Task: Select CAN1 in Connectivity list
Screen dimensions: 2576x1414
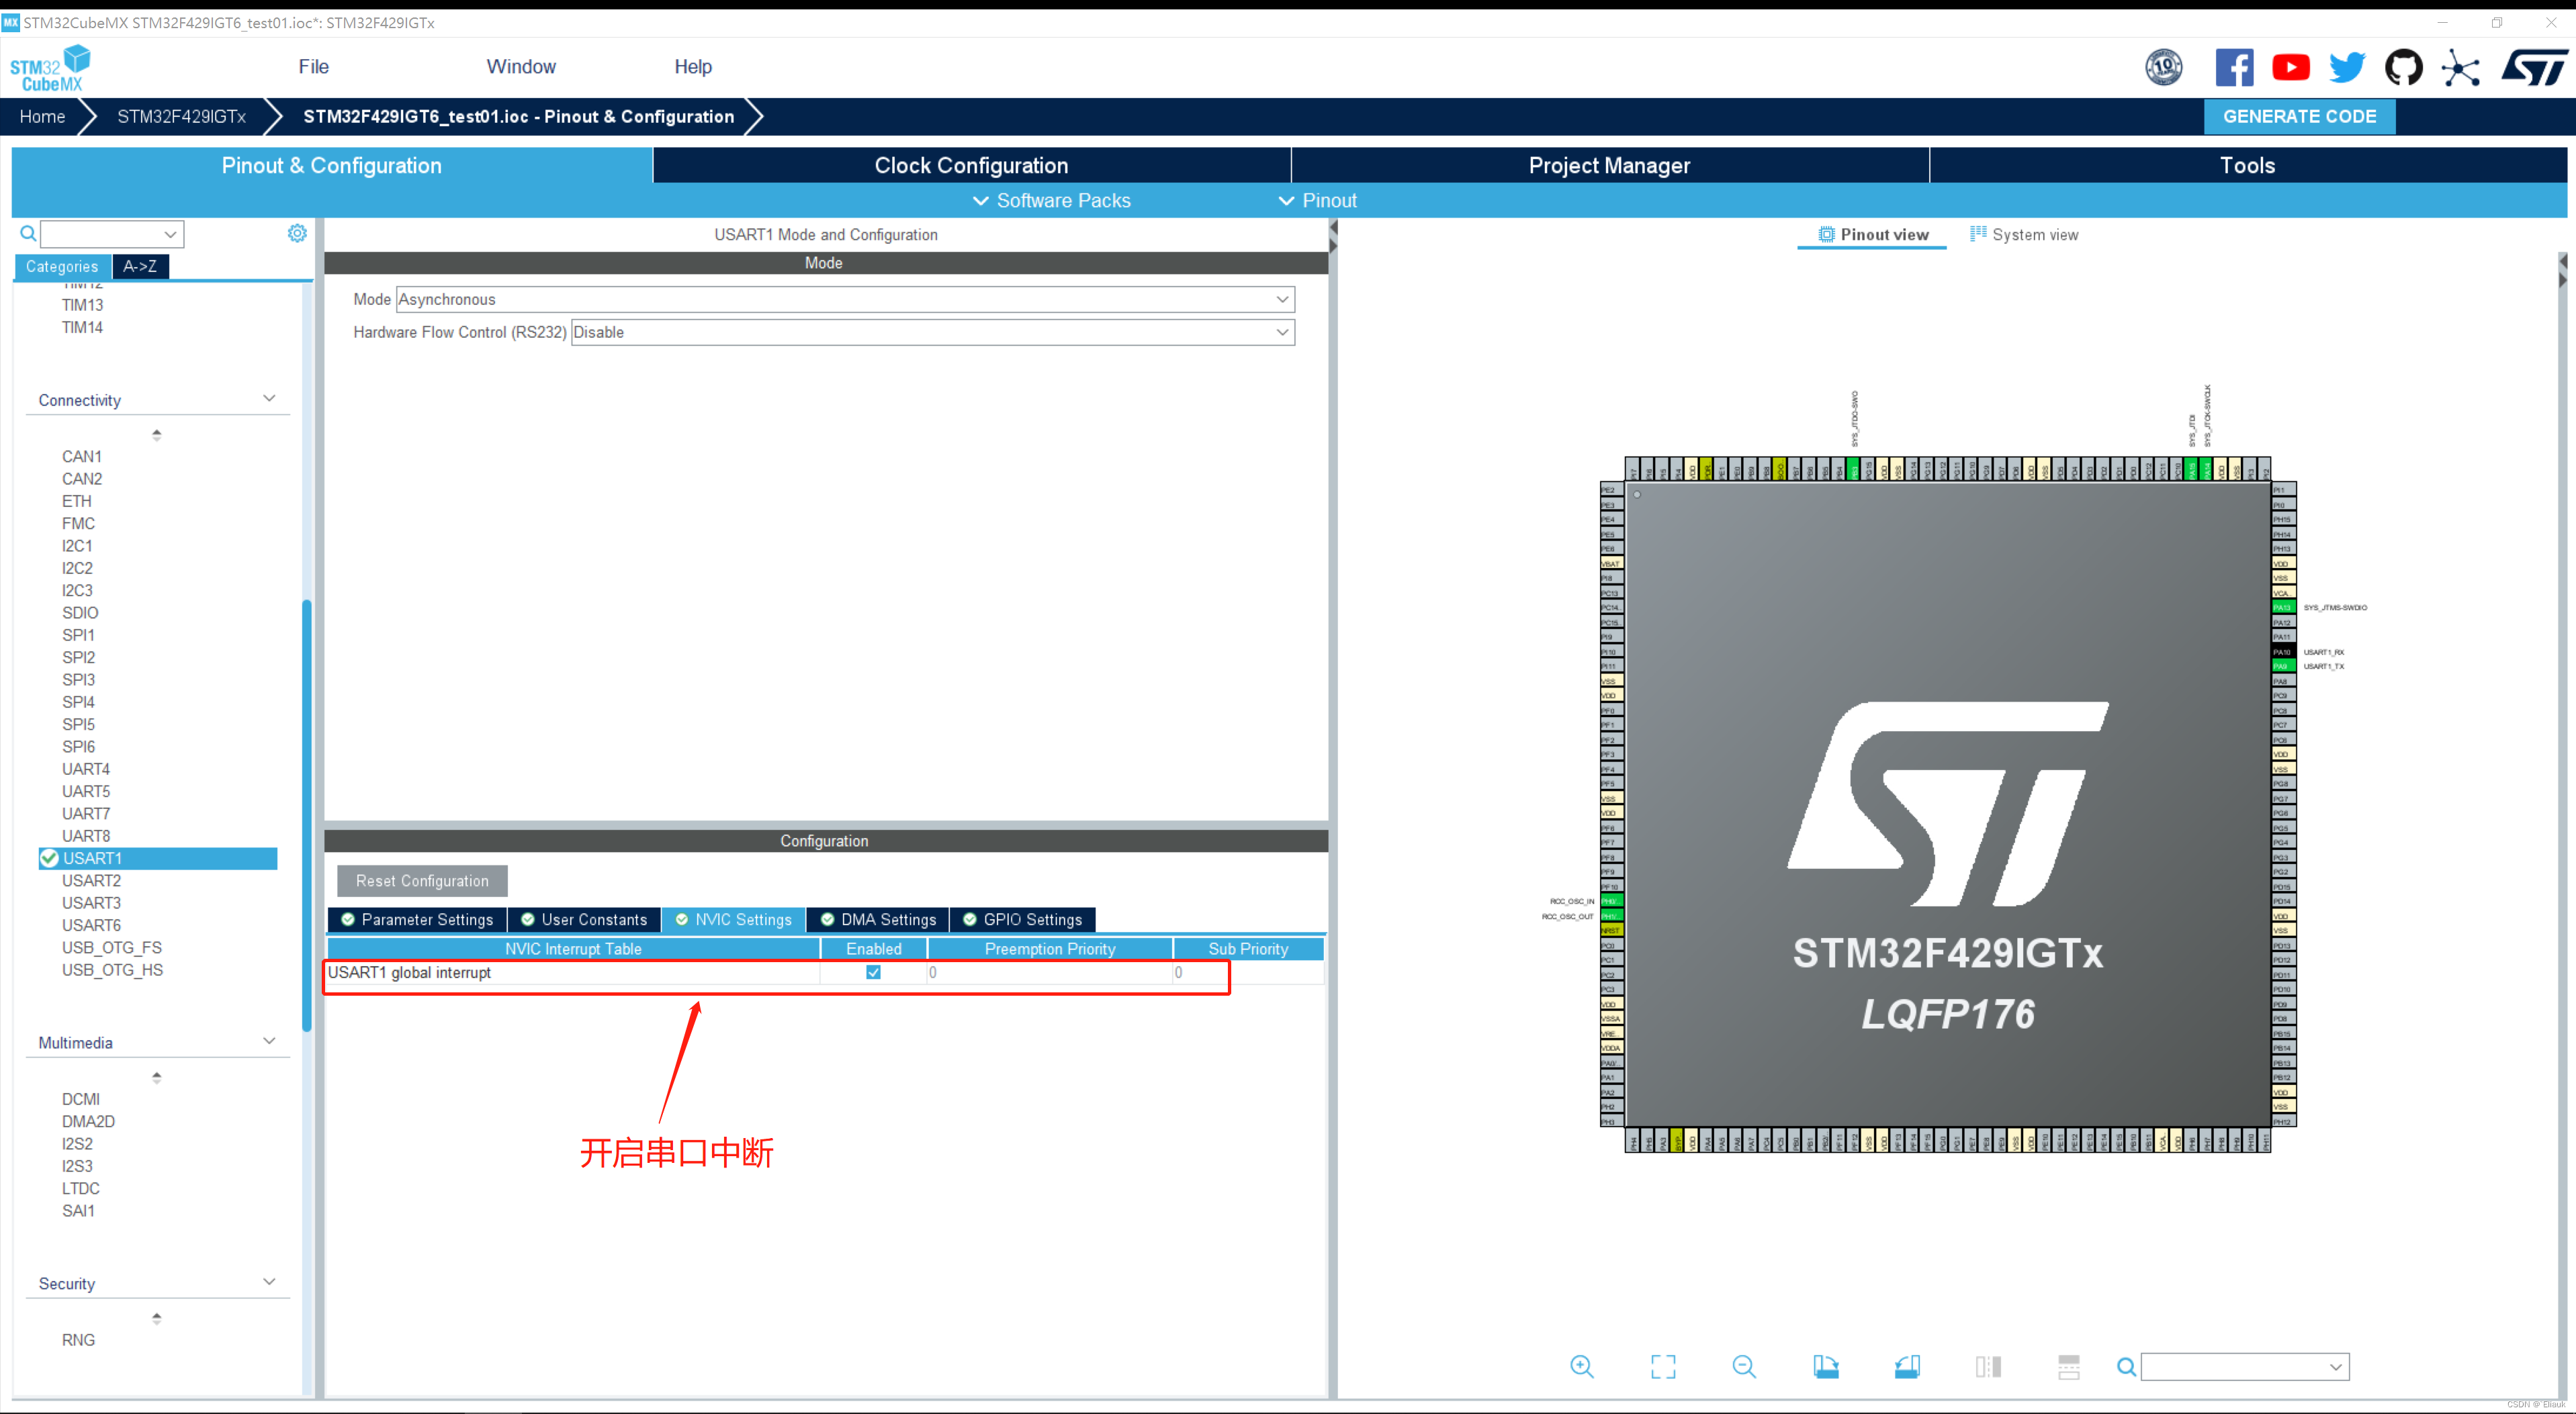Action: click(x=82, y=456)
